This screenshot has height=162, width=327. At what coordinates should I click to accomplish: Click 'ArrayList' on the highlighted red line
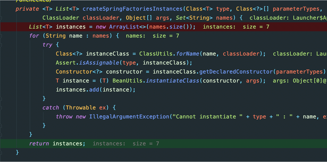124,27
